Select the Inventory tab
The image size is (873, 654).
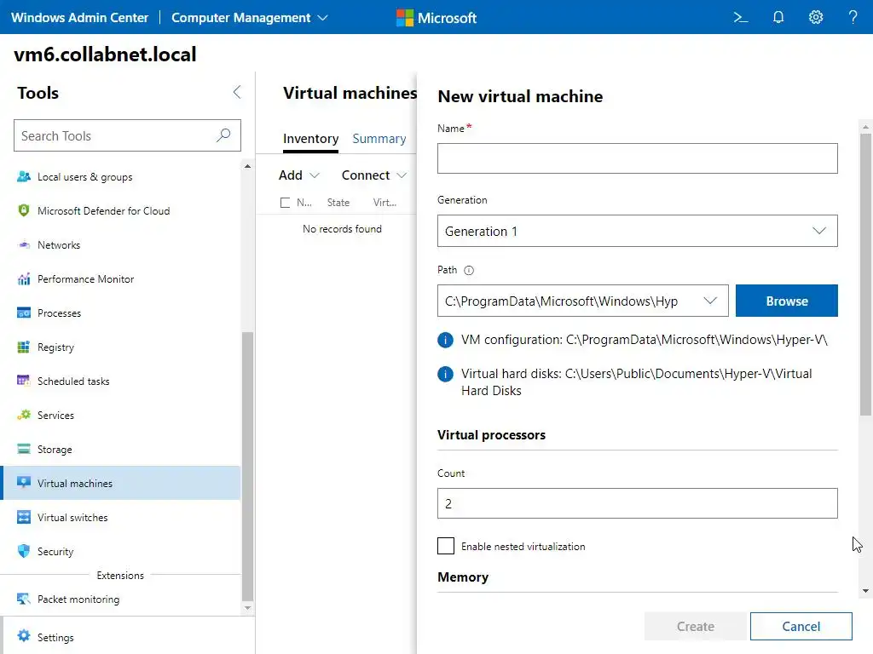point(310,139)
